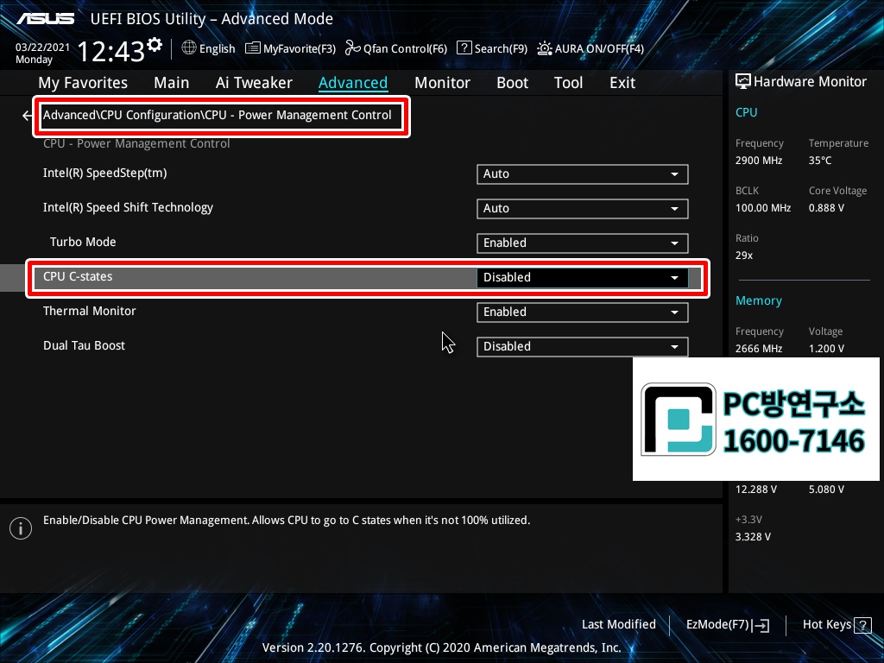The height and width of the screenshot is (663, 884).
Task: Switch to EzMode(F7)
Action: [727, 625]
